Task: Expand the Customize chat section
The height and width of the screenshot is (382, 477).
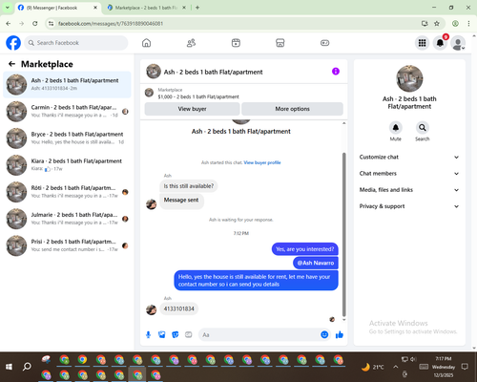Action: pos(409,157)
